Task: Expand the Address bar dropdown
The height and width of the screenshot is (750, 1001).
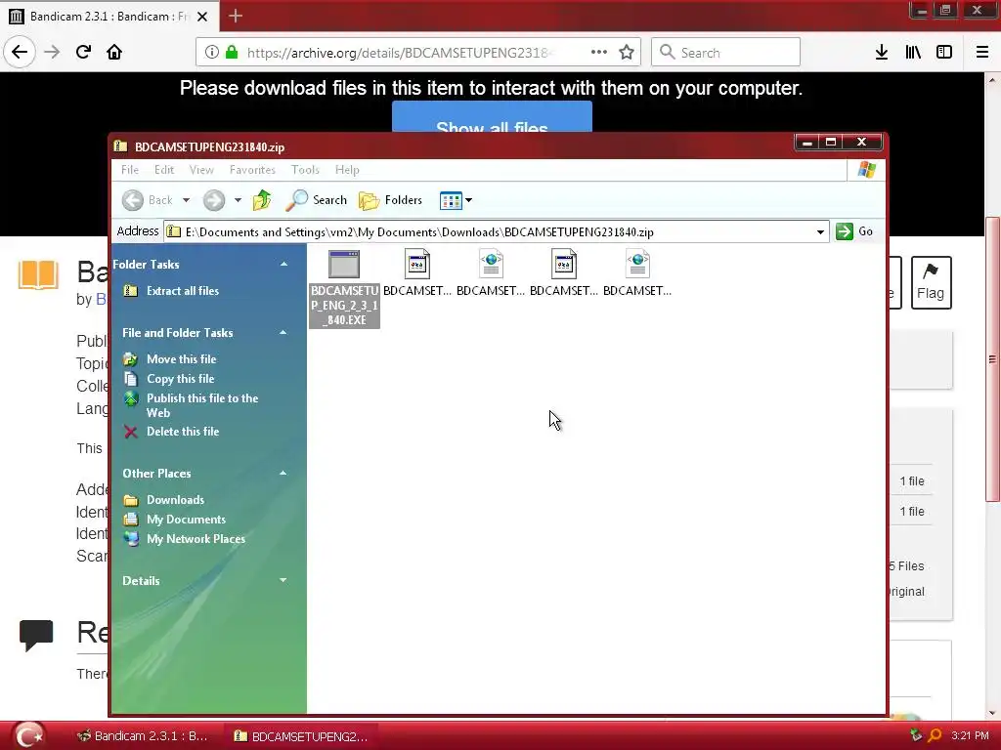Action: pos(820,232)
